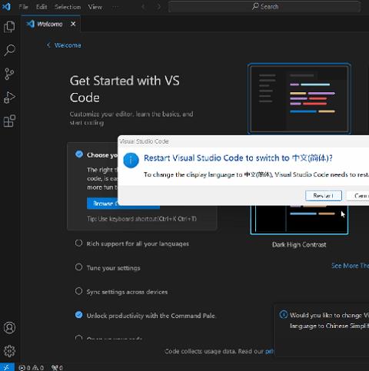This screenshot has height=371, width=369.
Task: Open overflow menu ellipsis in menu bar
Action: 115,7
